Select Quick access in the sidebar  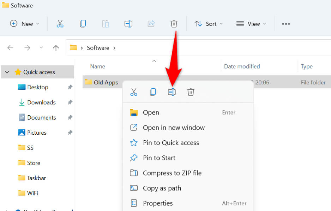click(37, 72)
